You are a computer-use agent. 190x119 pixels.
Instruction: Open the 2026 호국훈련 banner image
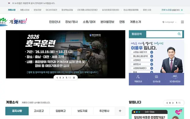tap(66, 54)
